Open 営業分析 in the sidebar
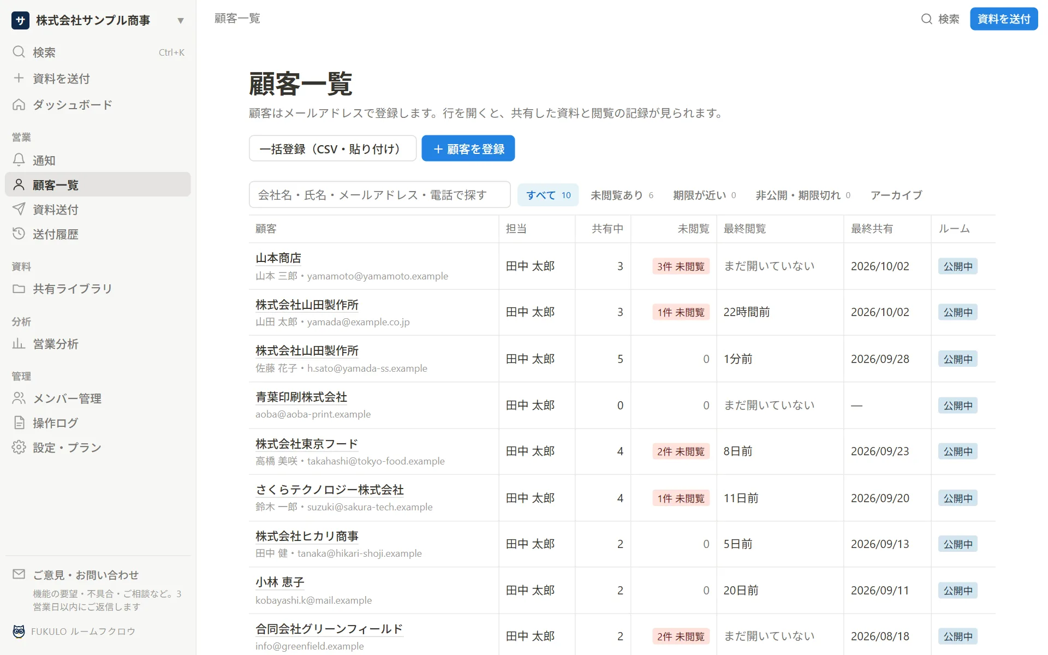 (x=98, y=343)
